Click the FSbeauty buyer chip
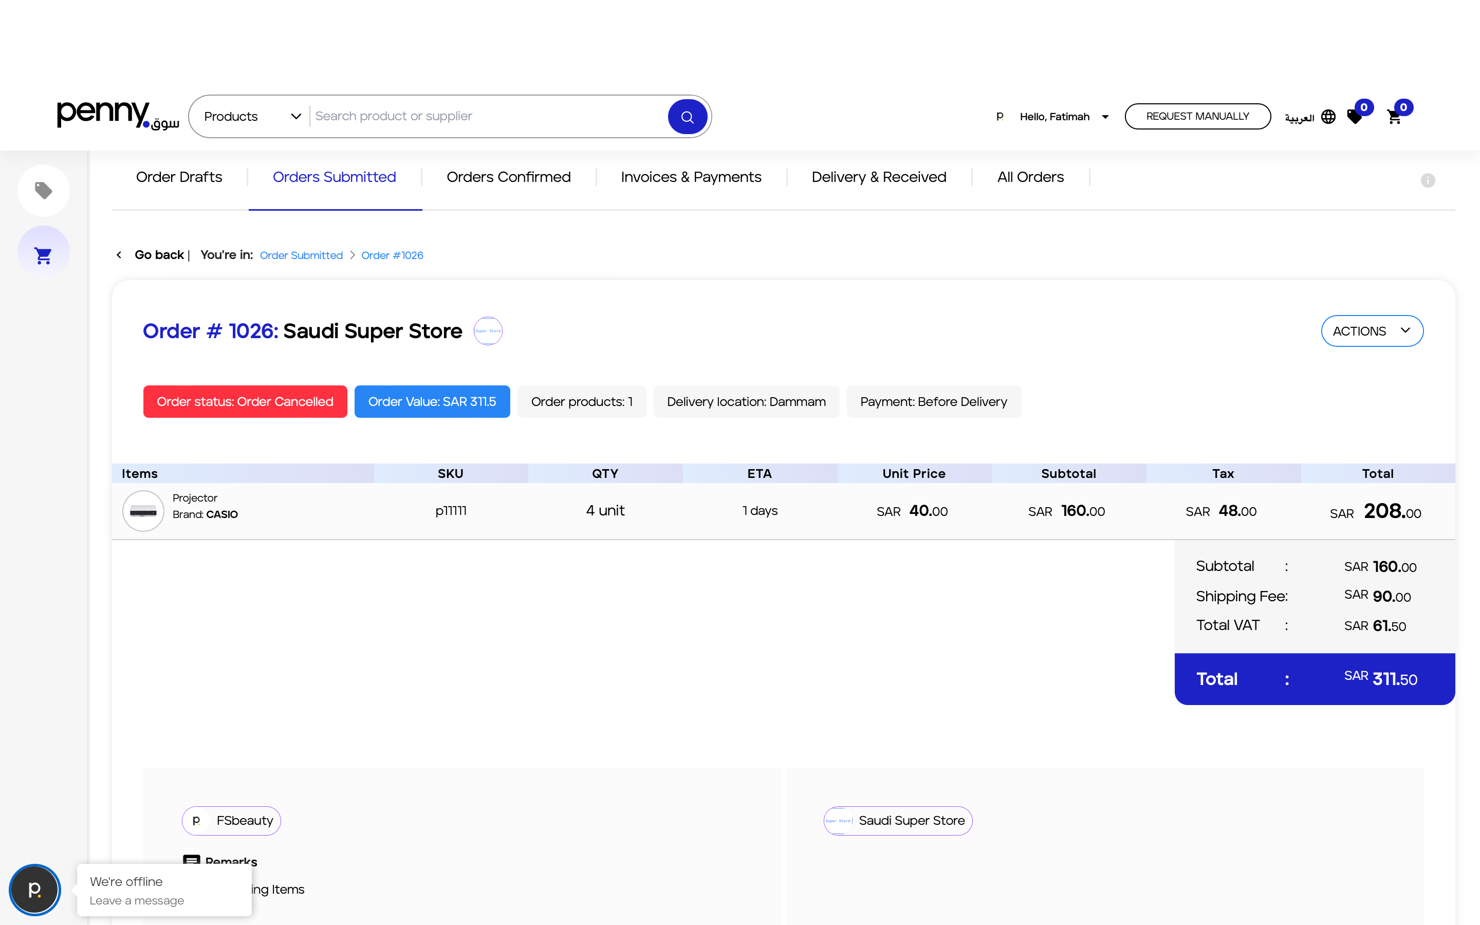 tap(231, 820)
